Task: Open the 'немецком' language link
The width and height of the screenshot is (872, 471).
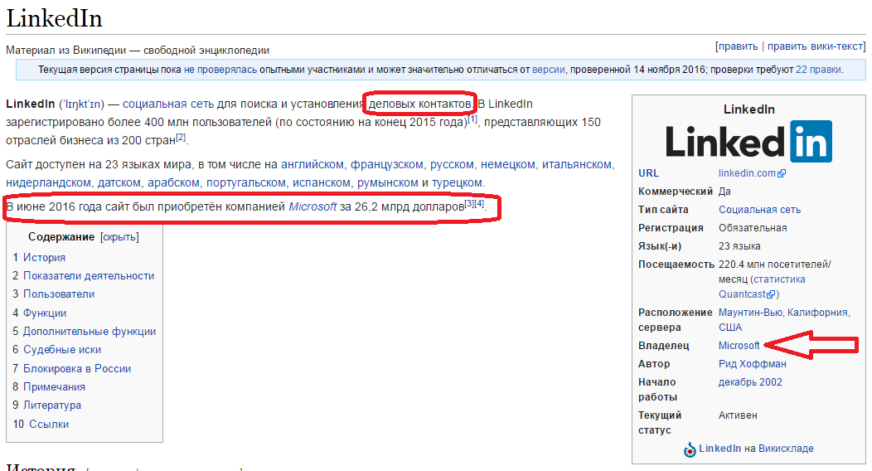Action: [x=508, y=164]
